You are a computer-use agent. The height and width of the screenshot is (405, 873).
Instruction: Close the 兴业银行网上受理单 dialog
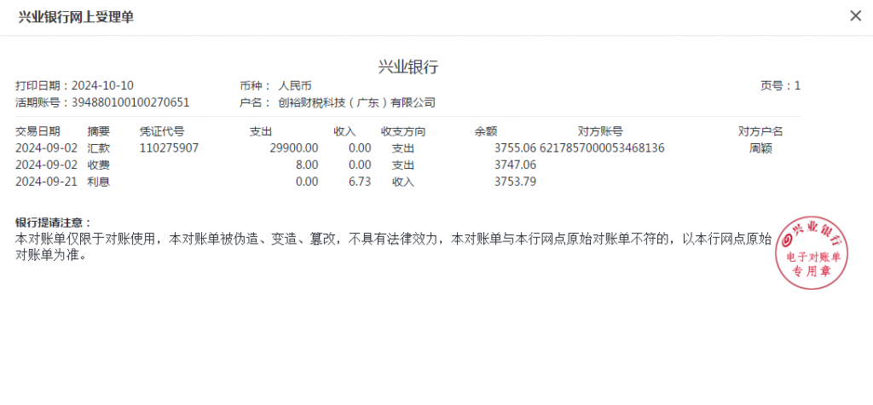(855, 16)
